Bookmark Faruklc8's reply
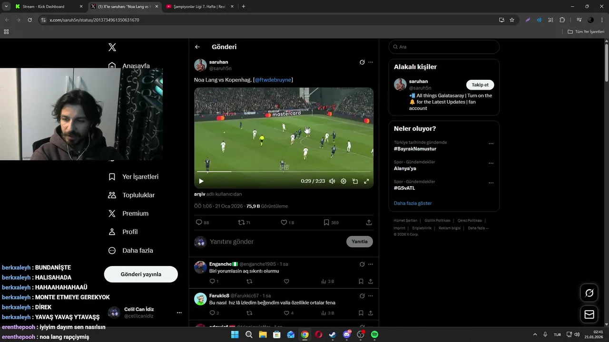 coord(361,313)
